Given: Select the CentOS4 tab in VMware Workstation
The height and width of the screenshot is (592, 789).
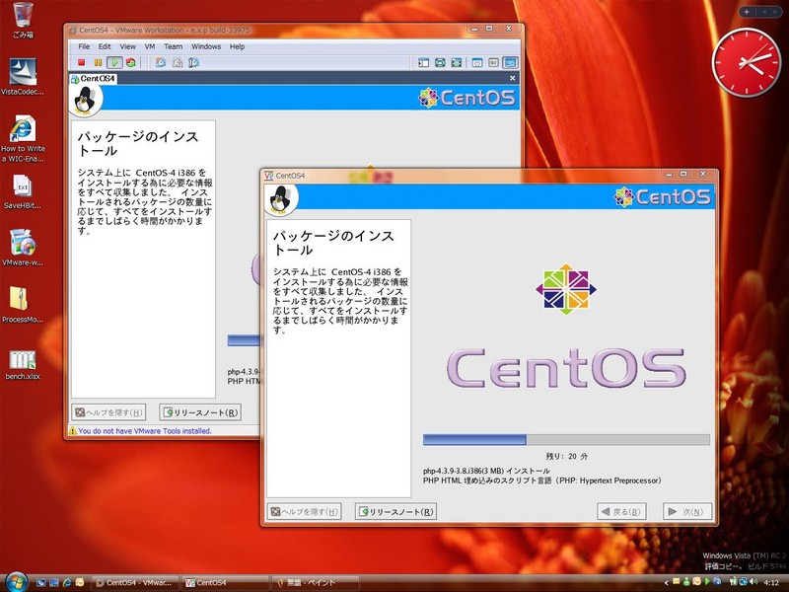Looking at the screenshot, I should (x=93, y=79).
